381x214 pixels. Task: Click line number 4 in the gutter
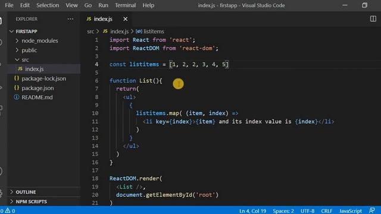[x=96, y=64]
